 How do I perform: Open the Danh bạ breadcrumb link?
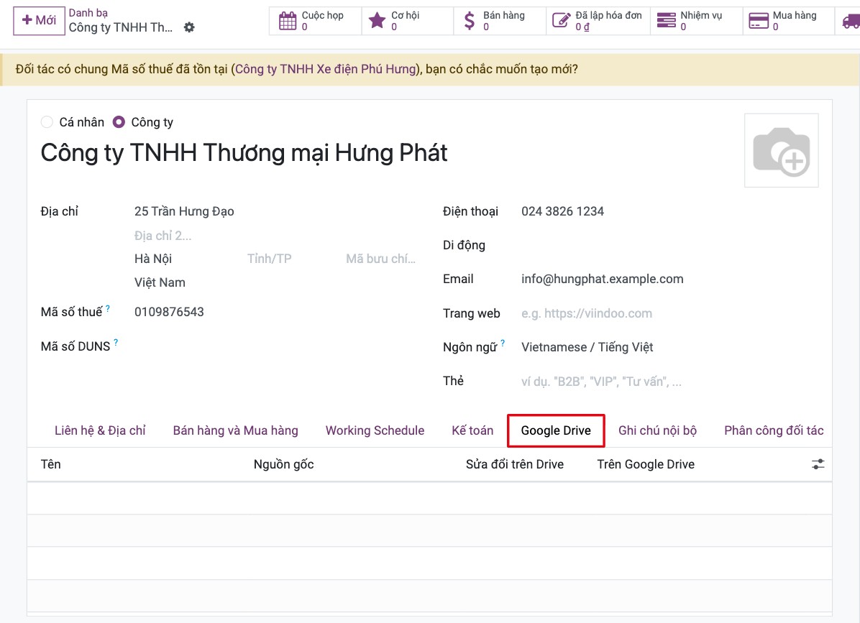click(88, 13)
